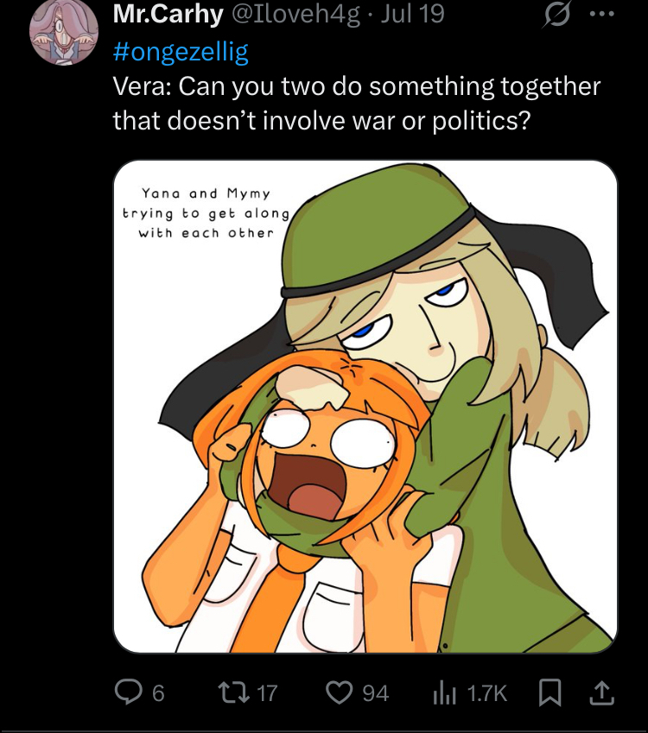
Task: Click the Mr.Carhy display name
Action: (x=167, y=15)
